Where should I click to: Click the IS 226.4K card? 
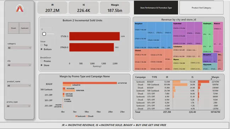pos(84,8)
